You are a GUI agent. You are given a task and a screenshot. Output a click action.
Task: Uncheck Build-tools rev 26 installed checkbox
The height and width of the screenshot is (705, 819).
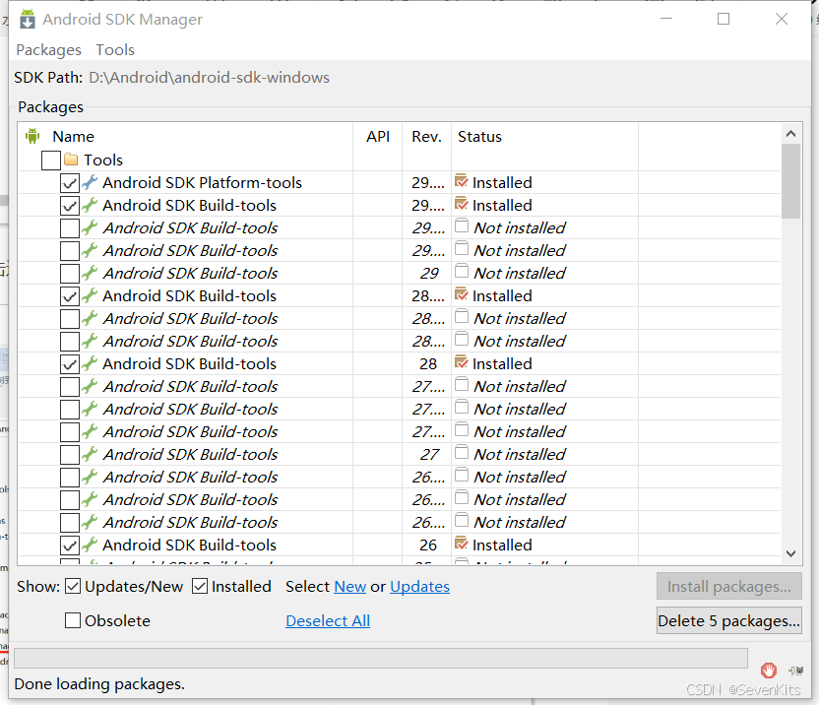[x=70, y=545]
